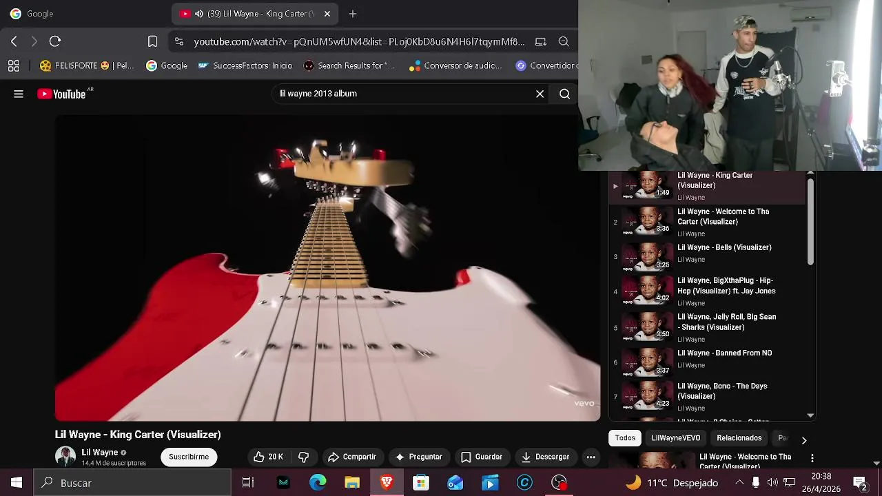Open the PELISFORTE bookmark
Image resolution: width=882 pixels, height=496 pixels.
pos(87,65)
